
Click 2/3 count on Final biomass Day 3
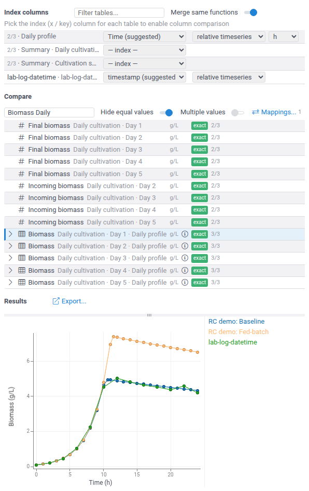[215, 149]
